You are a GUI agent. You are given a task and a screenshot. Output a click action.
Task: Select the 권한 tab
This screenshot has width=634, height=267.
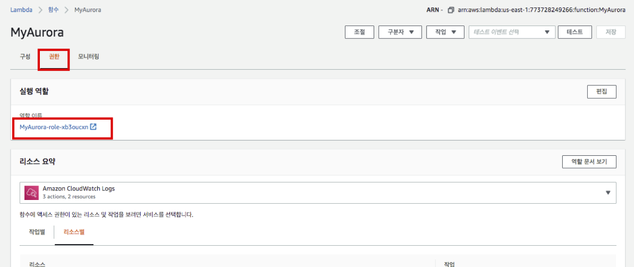pos(54,56)
